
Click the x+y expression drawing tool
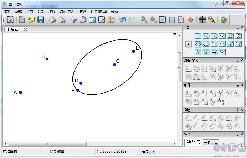(x=214, y=52)
